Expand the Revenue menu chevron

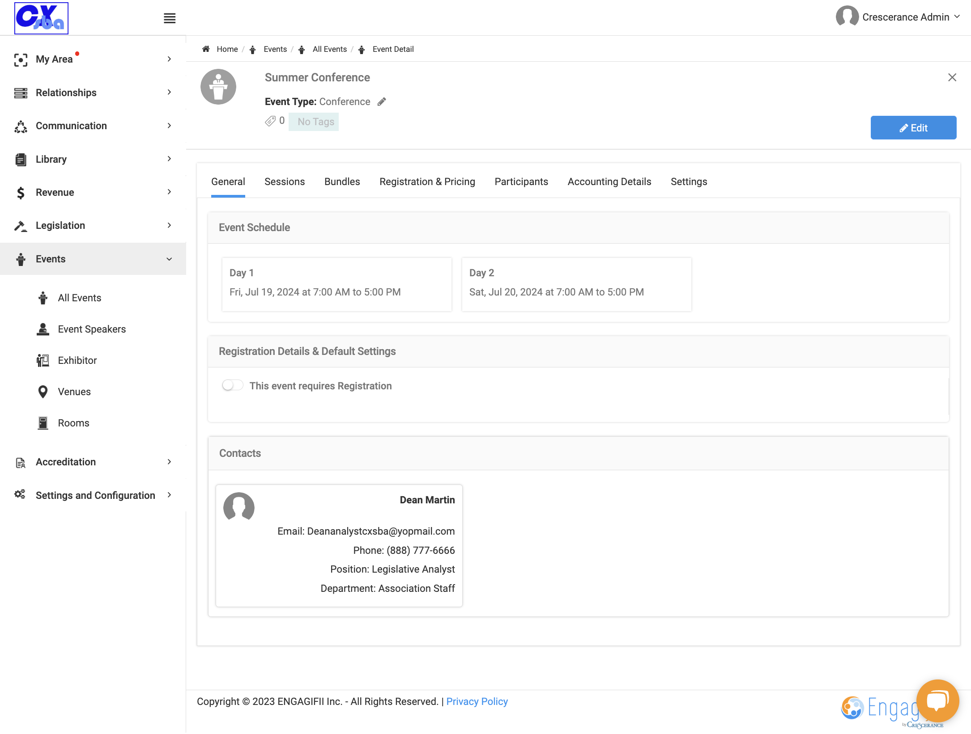169,192
